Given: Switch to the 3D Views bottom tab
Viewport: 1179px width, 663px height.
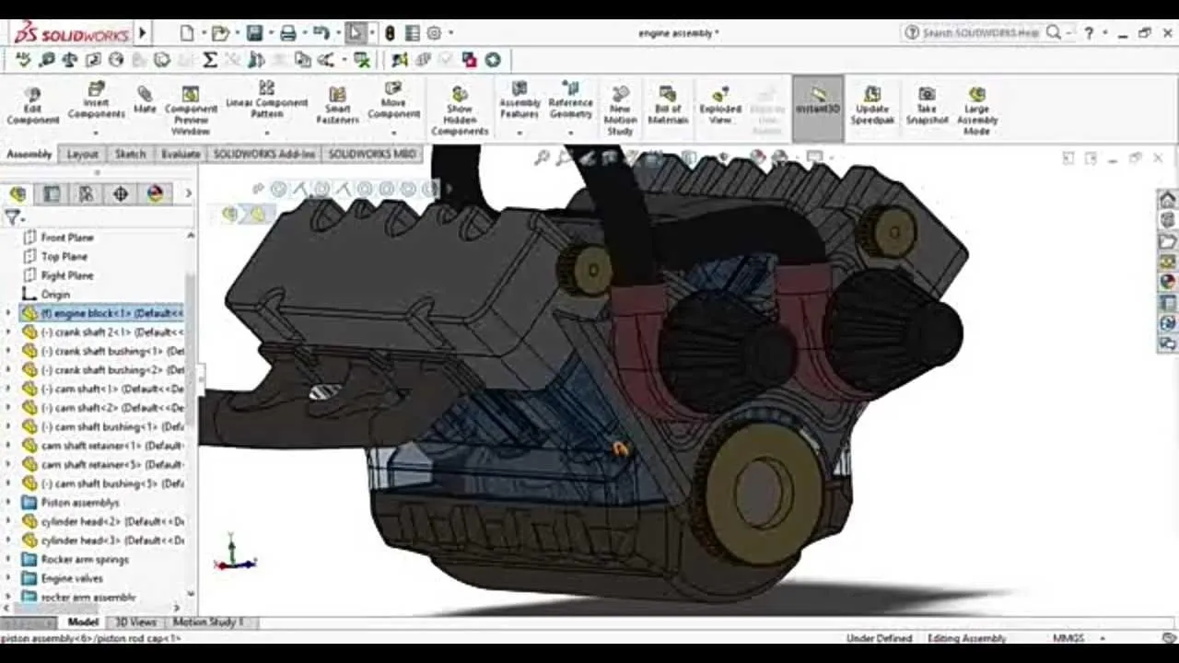Looking at the screenshot, I should (x=135, y=622).
